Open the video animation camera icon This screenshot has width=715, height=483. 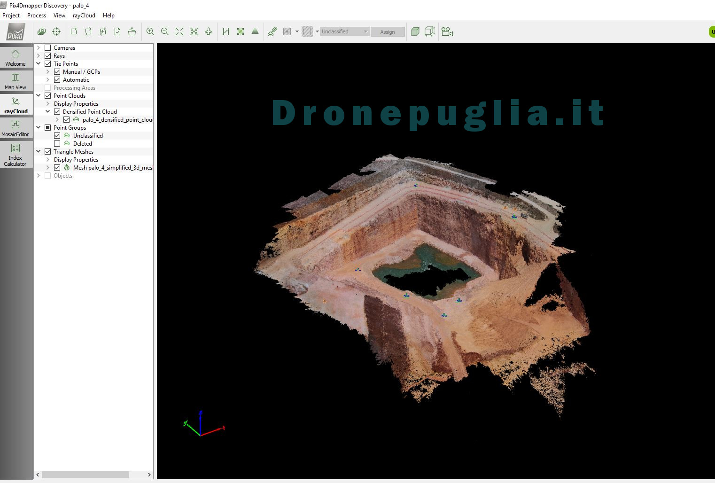click(x=447, y=31)
